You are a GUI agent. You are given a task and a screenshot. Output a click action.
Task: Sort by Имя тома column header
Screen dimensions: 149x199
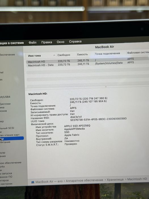(34, 56)
